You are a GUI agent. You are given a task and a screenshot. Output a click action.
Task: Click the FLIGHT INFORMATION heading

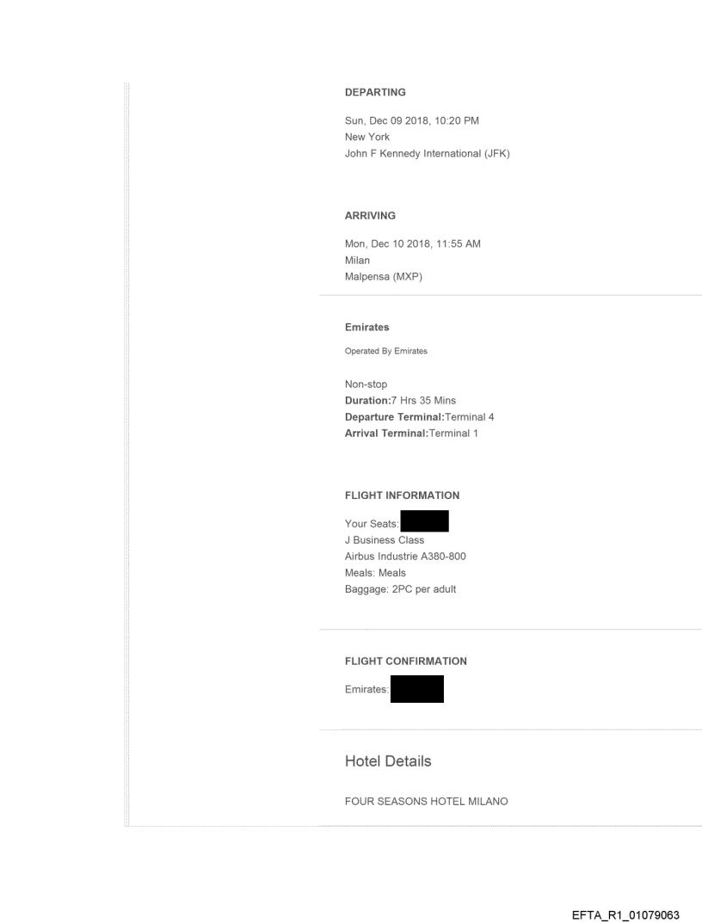[402, 495]
